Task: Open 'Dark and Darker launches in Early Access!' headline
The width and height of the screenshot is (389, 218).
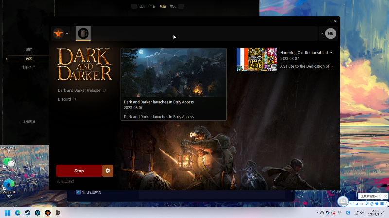Action: [x=159, y=102]
